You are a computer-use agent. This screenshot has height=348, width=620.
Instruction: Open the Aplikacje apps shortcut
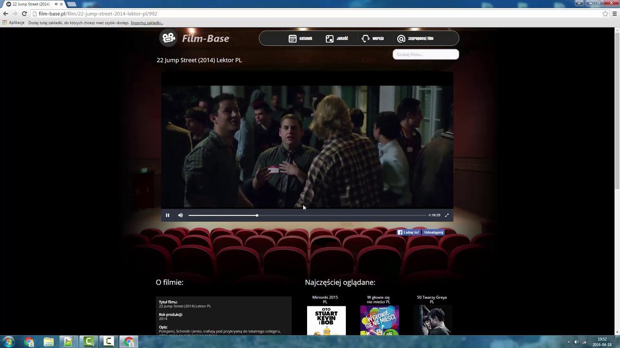(14, 23)
